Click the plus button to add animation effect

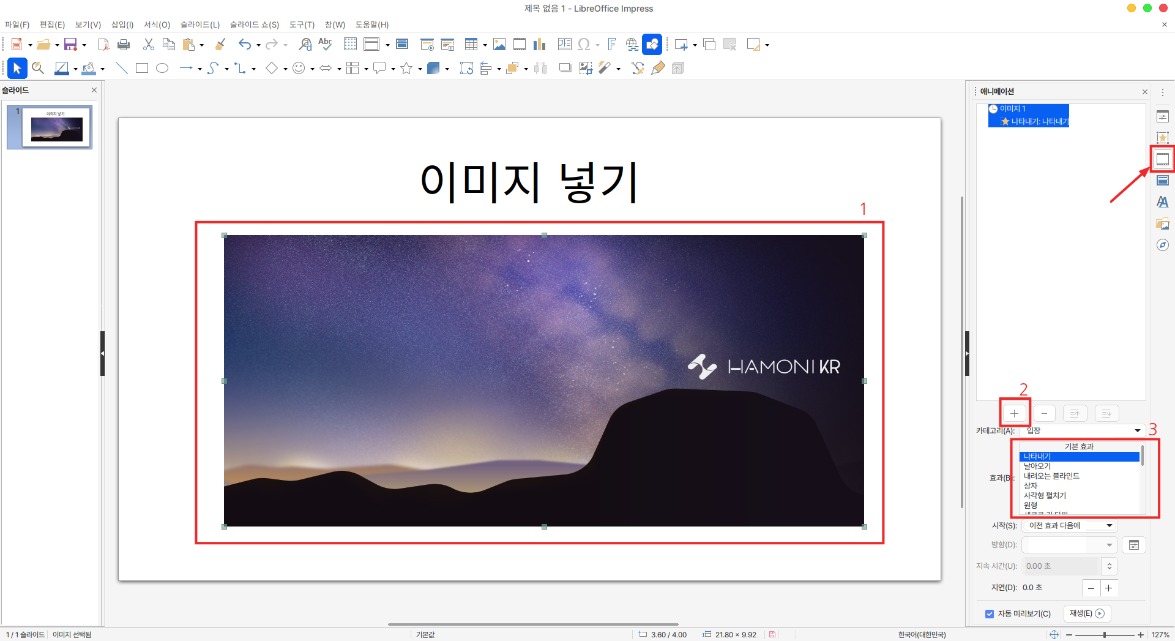point(1014,414)
